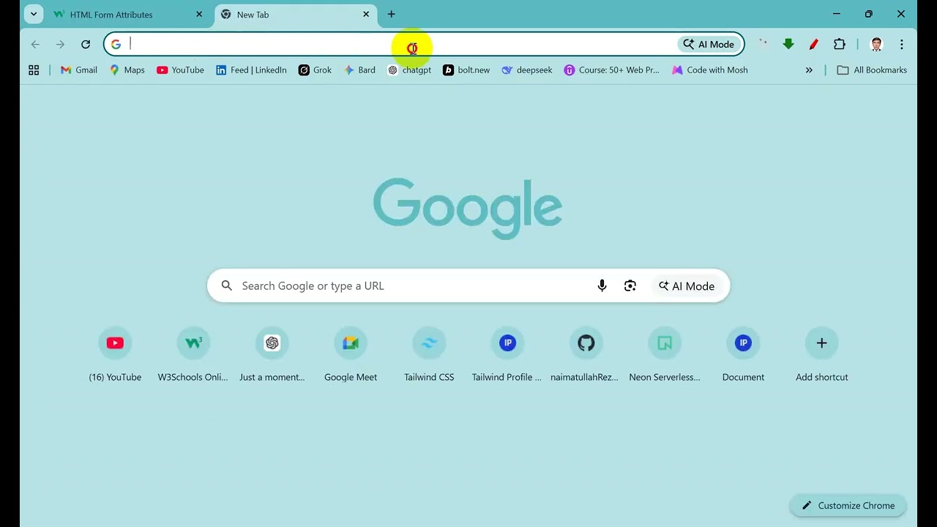Open the W3Schools Online shortcut
The height and width of the screenshot is (527, 937).
193,355
